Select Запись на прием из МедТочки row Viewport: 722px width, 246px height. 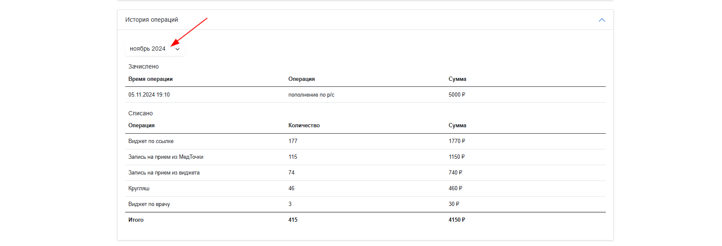pos(365,157)
